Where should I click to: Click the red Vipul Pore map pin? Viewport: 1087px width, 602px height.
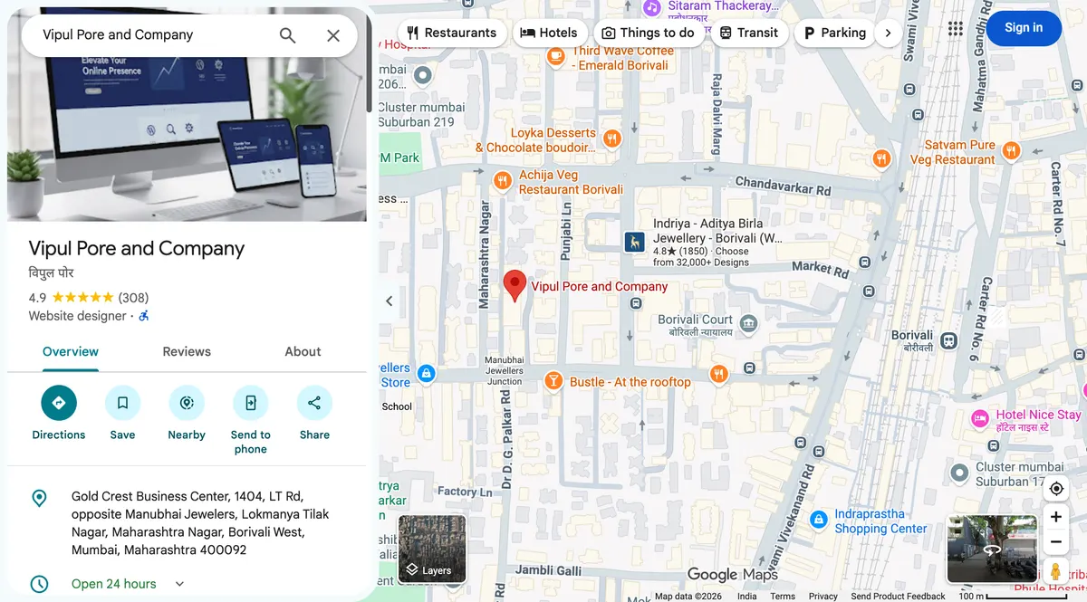(515, 285)
